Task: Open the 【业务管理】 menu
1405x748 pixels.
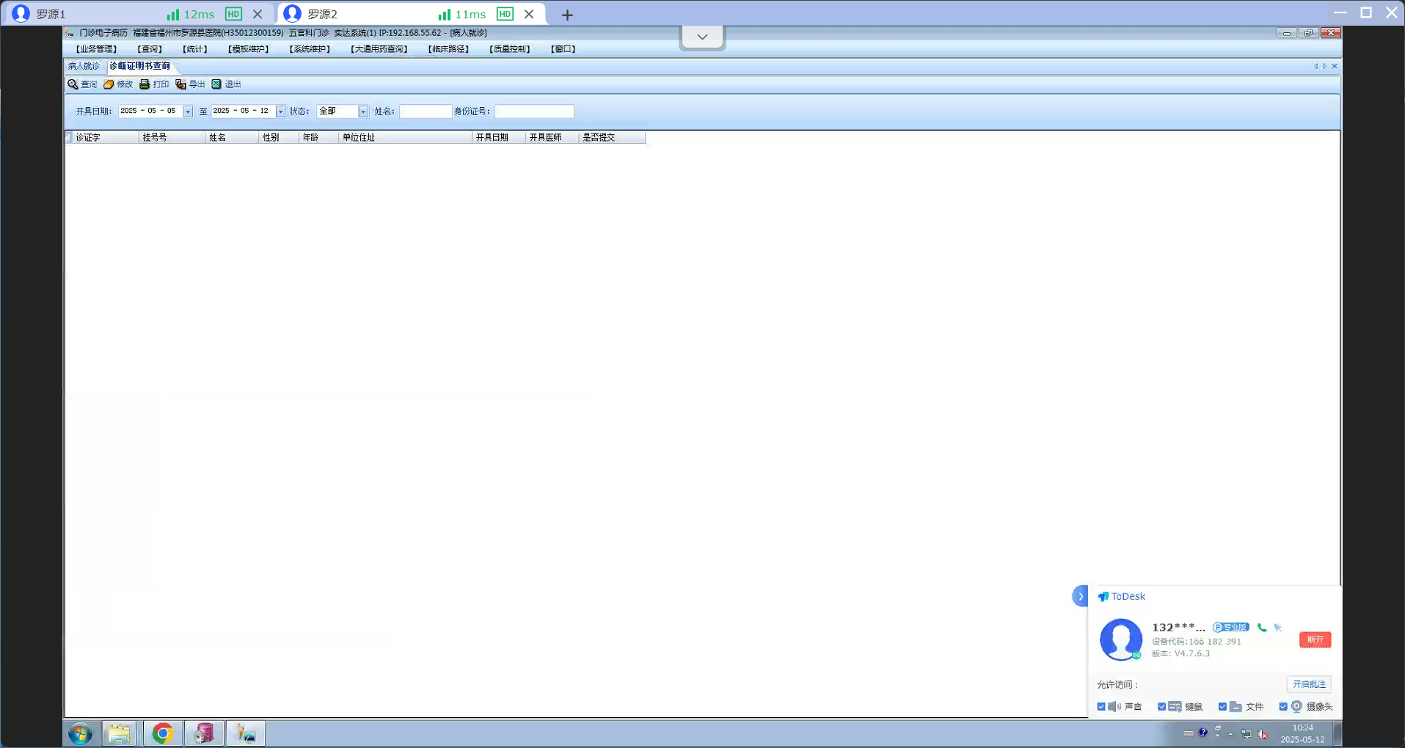Action: 96,49
